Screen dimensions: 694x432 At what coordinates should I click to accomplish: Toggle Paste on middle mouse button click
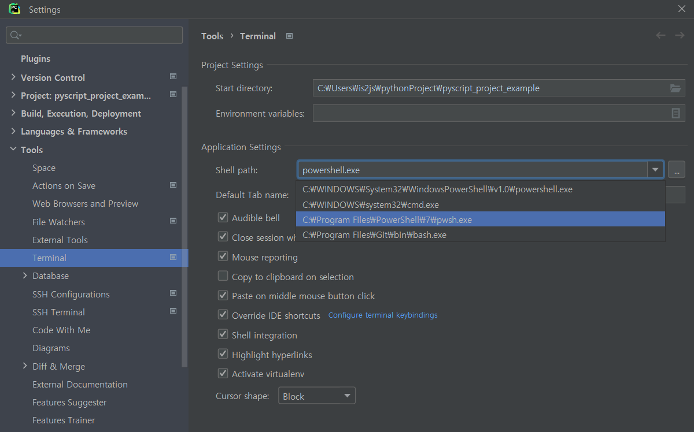click(x=223, y=295)
